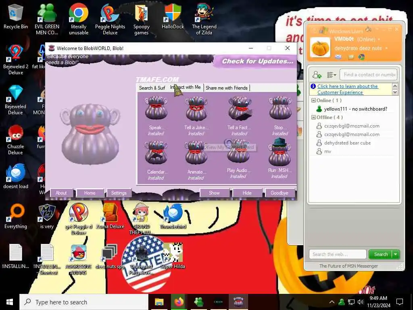
Task: Click the green Search button
Action: (x=381, y=254)
